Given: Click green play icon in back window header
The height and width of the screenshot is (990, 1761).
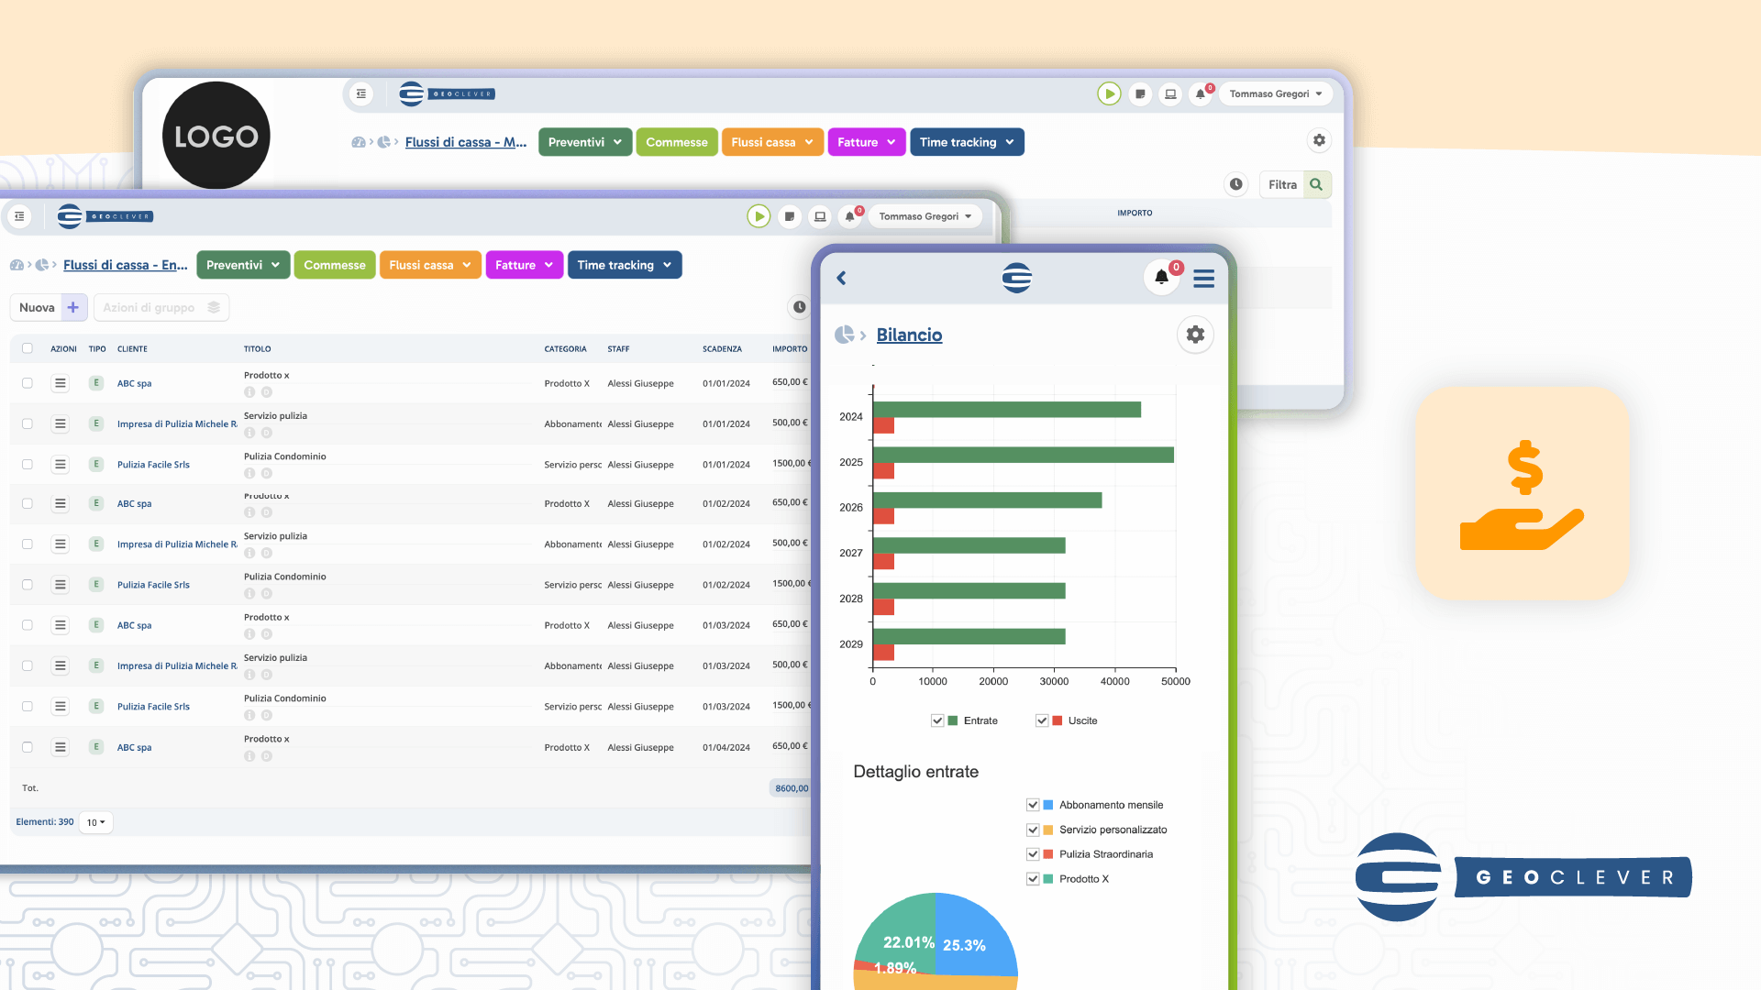Looking at the screenshot, I should (1109, 93).
